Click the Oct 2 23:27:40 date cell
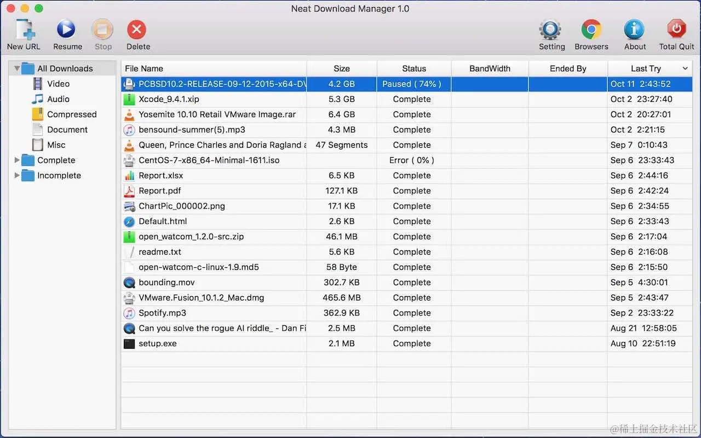 pos(650,99)
